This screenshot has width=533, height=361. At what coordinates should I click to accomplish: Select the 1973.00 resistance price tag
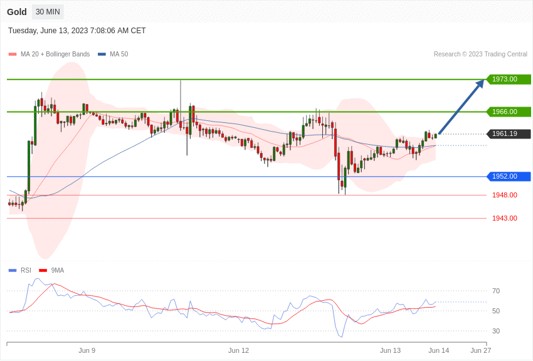pyautogui.click(x=509, y=79)
